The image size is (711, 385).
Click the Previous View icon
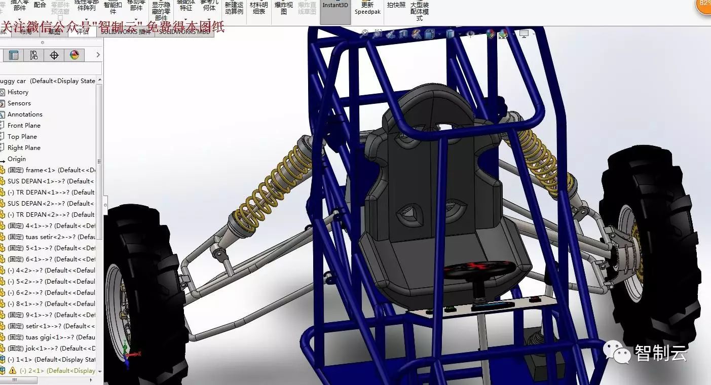click(390, 34)
